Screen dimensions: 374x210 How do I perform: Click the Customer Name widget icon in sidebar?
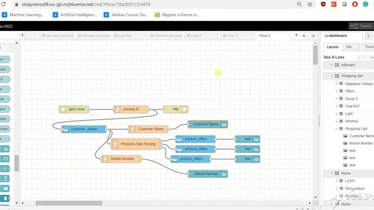(345, 136)
